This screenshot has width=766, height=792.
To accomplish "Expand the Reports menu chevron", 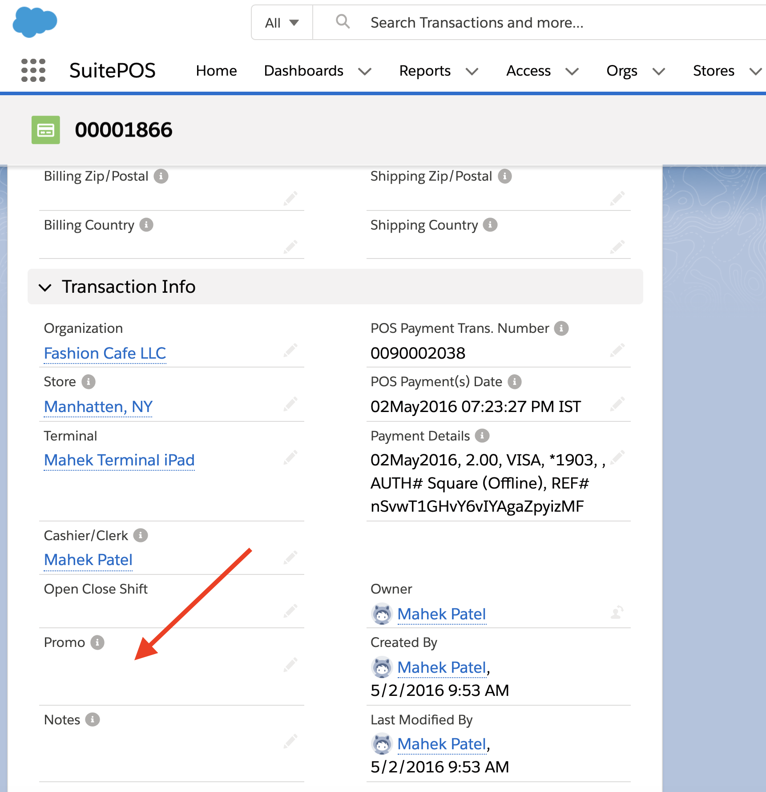I will (x=472, y=71).
